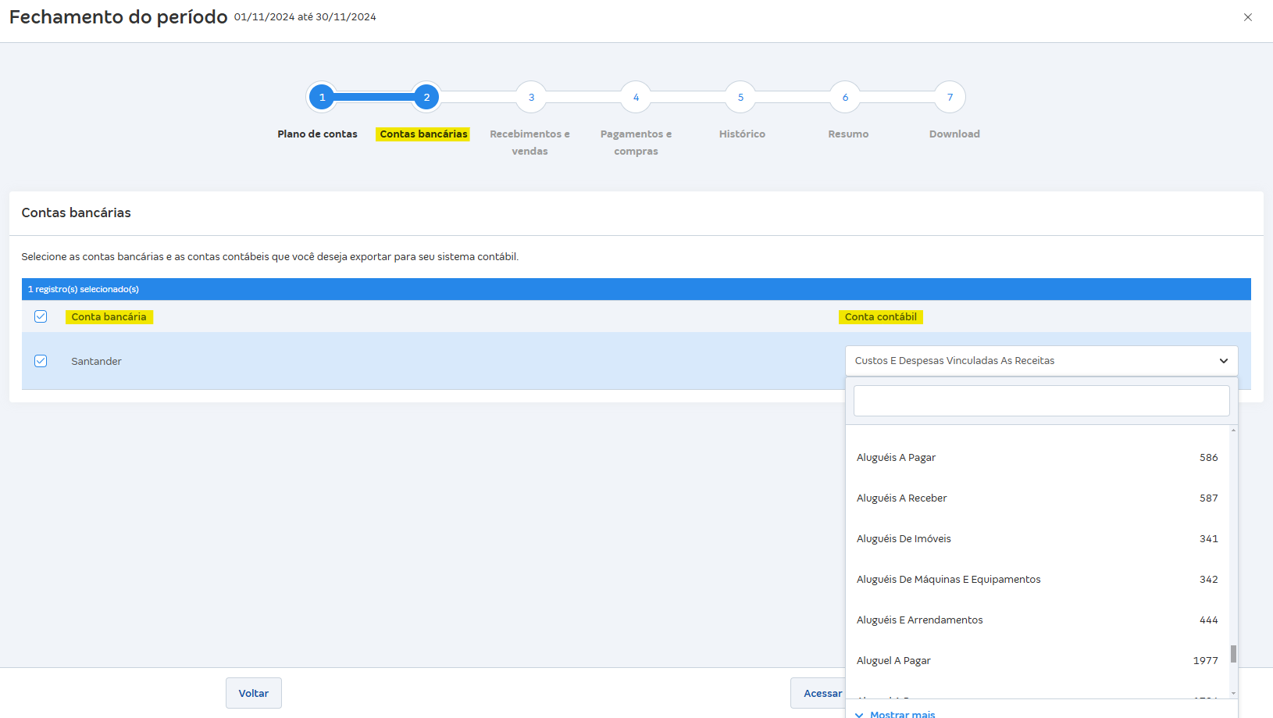Uncheck the Santander account checkbox
The height and width of the screenshot is (718, 1273).
tap(41, 361)
